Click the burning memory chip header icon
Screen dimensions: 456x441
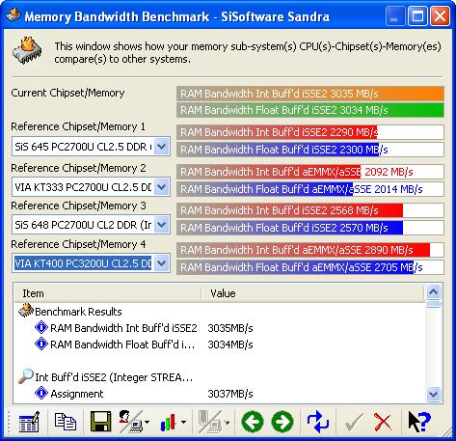click(27, 50)
